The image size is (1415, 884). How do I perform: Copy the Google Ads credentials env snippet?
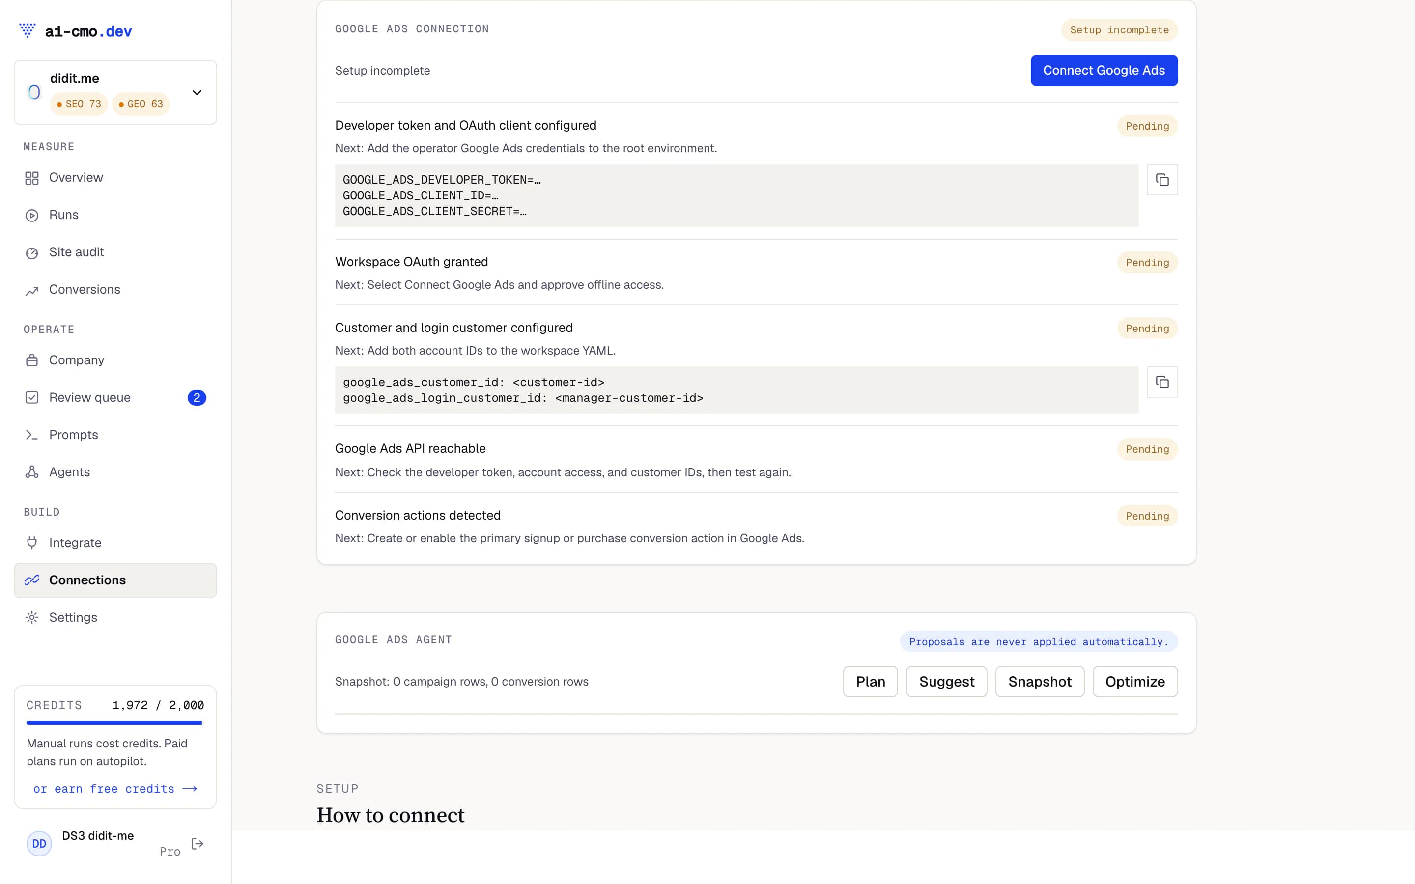point(1162,180)
